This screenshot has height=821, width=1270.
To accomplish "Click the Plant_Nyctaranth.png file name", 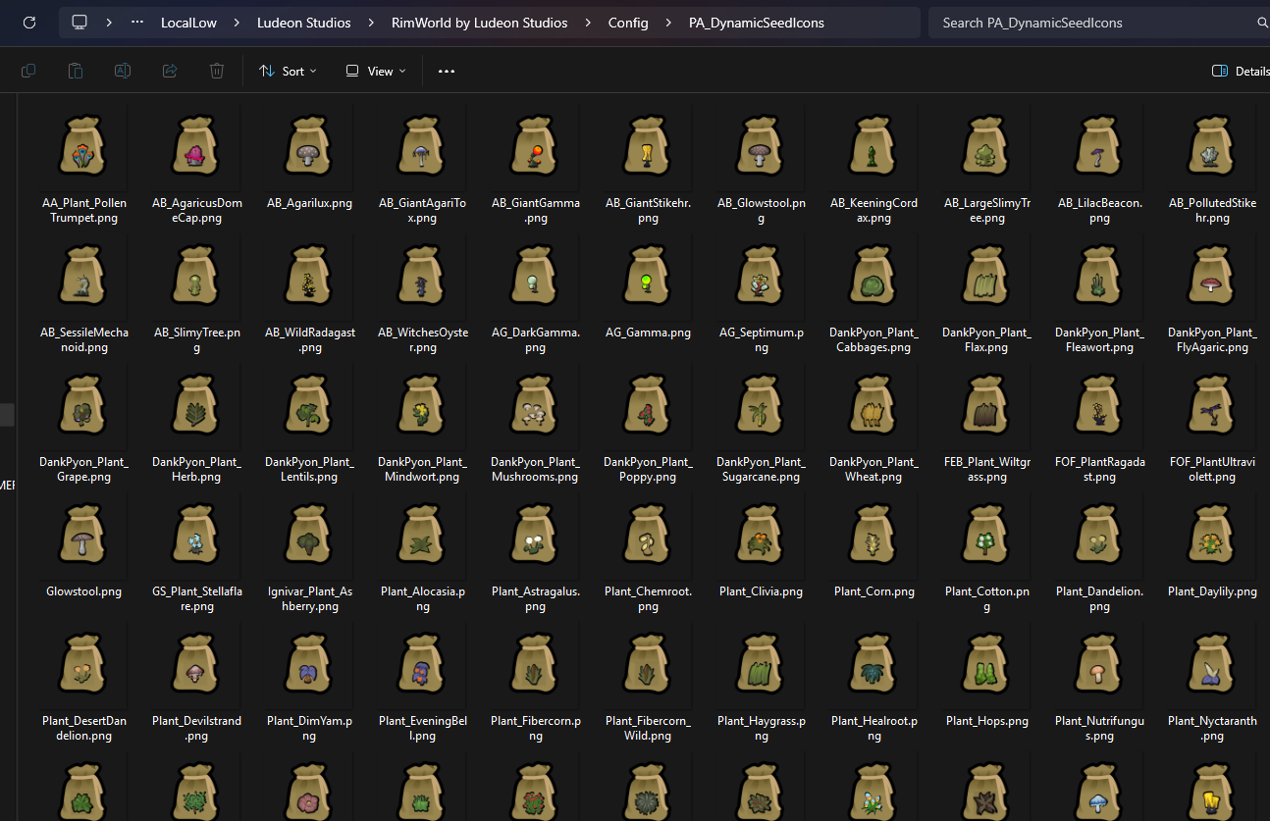I will (x=1212, y=728).
